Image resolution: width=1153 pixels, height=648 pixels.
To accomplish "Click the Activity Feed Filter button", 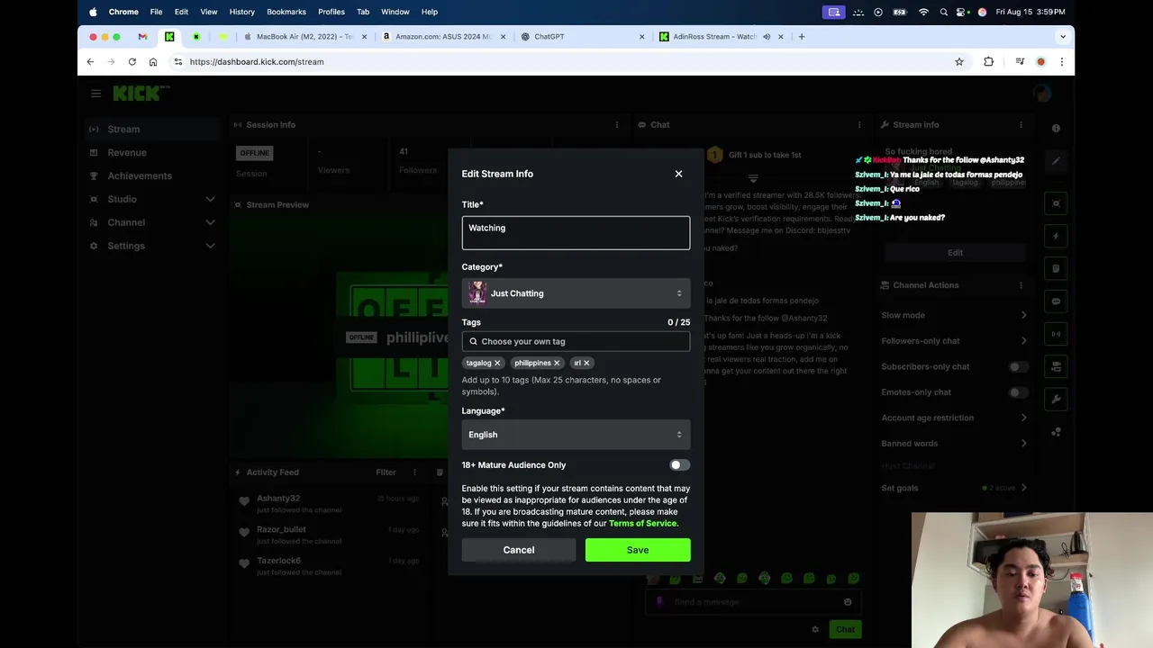I will click(386, 472).
